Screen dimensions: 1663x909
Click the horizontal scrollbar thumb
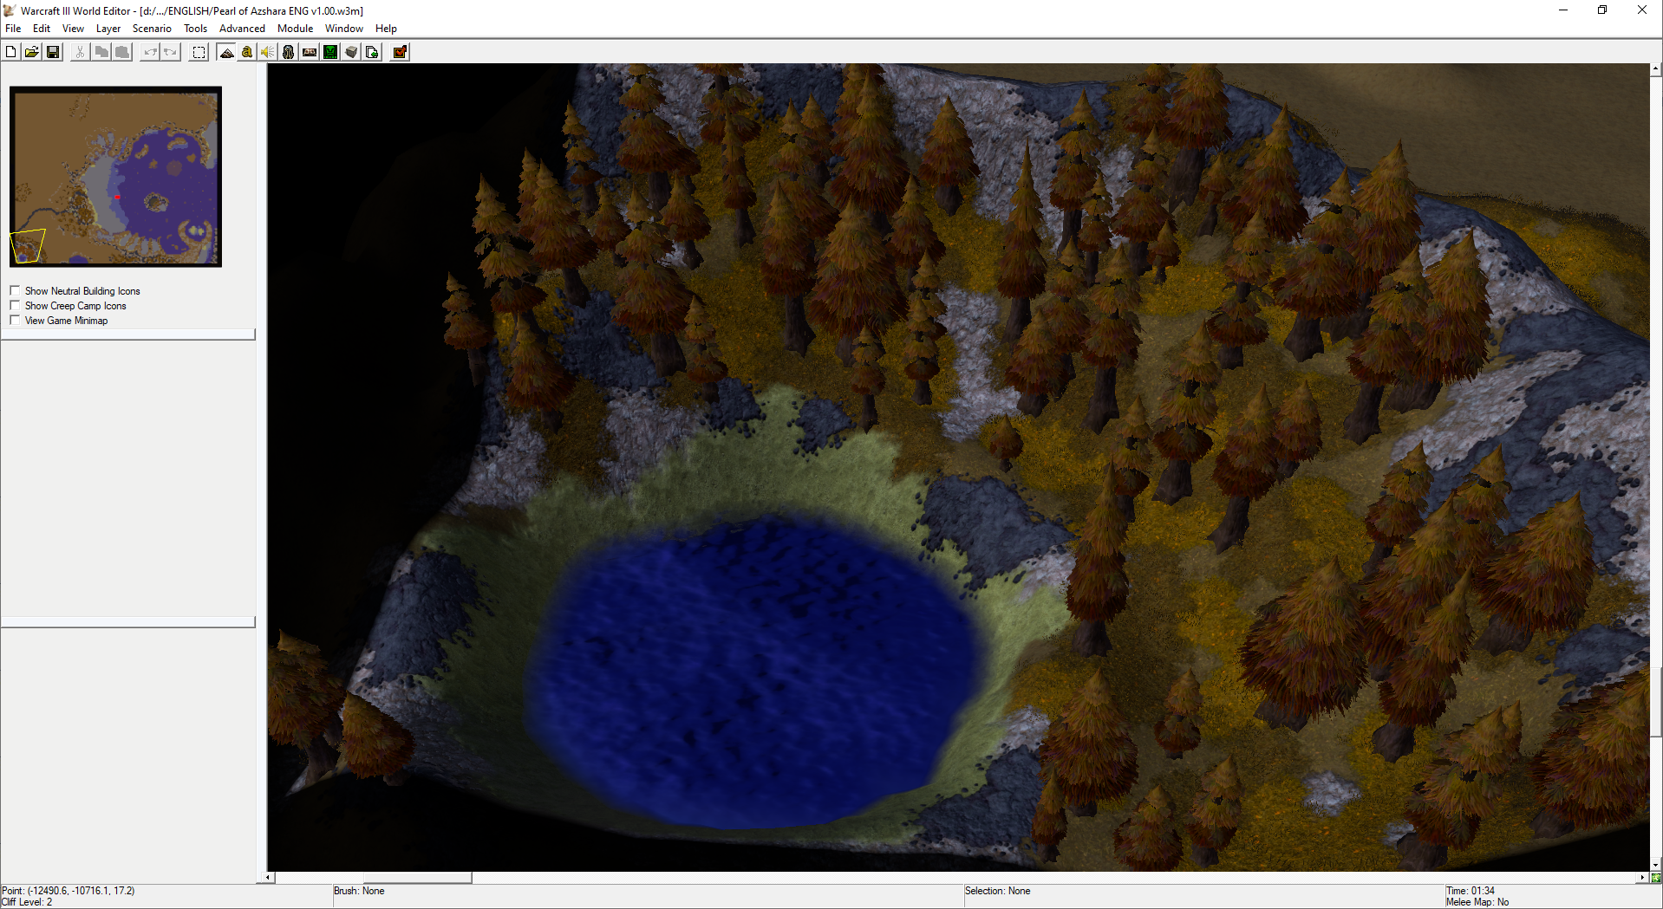tap(417, 878)
